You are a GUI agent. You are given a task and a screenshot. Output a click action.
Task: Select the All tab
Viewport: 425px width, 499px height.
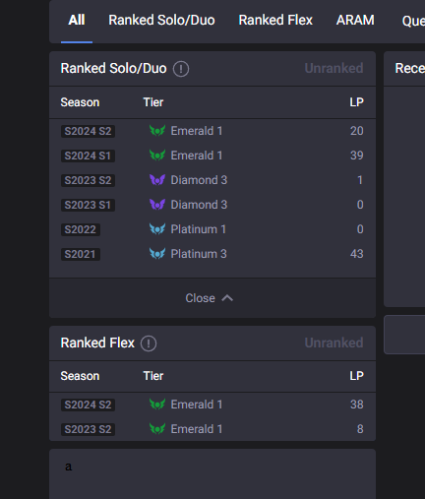77,21
